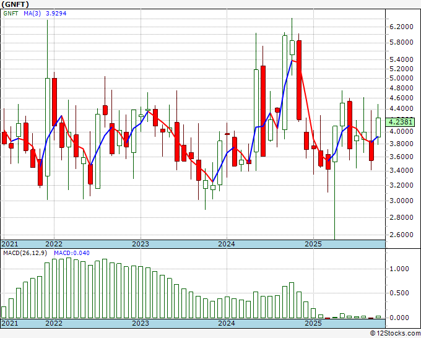Screen dimensions: 421x338
Task: Select 2025 on the price chart timeline
Action: [313, 244]
